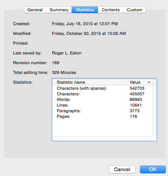Image resolution: width=168 pixels, height=176 pixels.
Task: Switch to the General tab
Action: pos(35,10)
